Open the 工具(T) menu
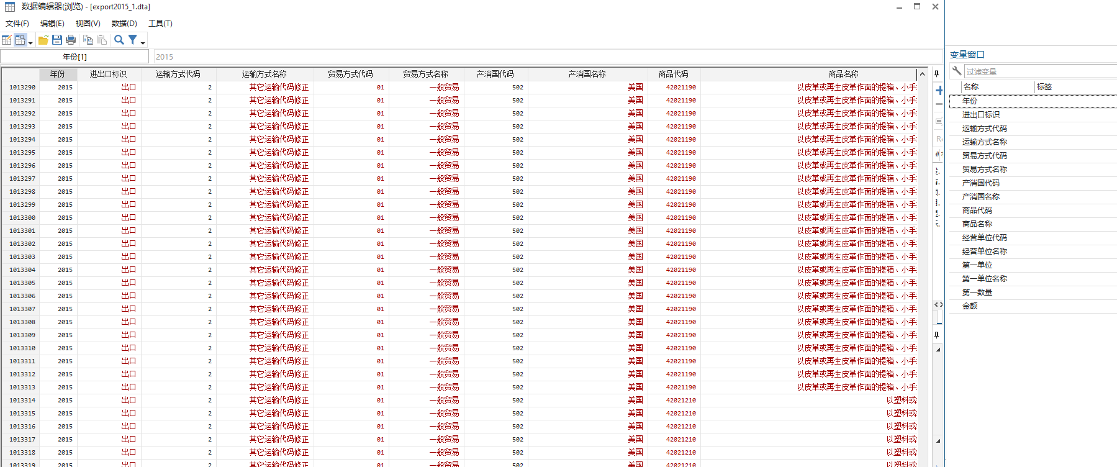This screenshot has width=1117, height=467. [x=160, y=24]
